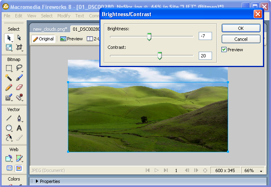The height and width of the screenshot is (187, 271).
Task: Select the Crop tool
Action: [19, 48]
